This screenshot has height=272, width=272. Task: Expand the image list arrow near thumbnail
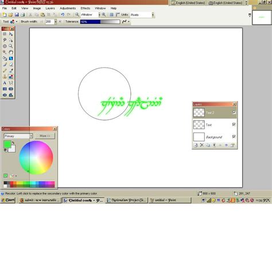[250, 15]
